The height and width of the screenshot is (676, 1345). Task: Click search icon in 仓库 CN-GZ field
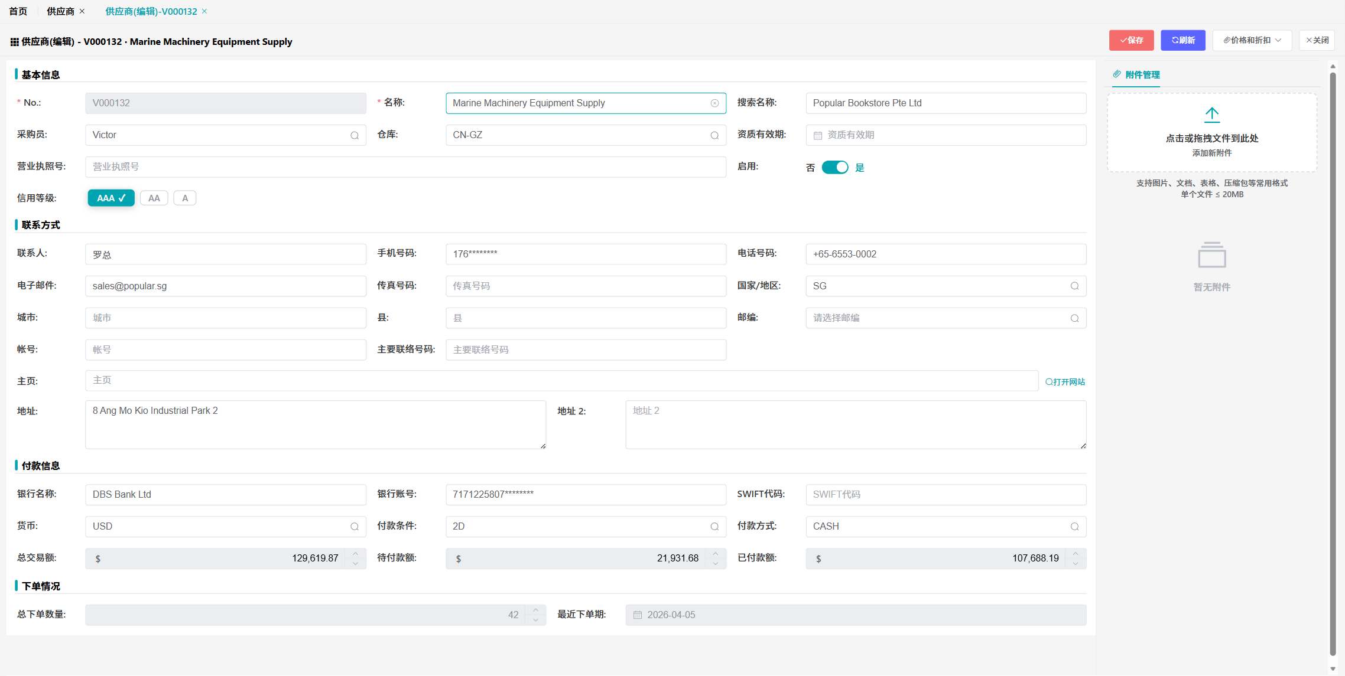coord(714,135)
